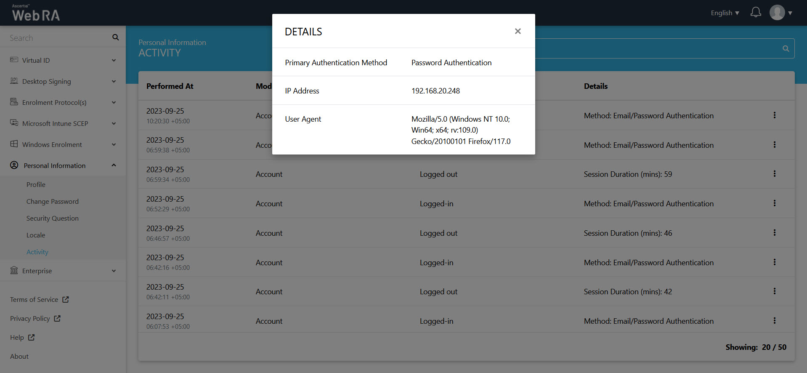807x373 pixels.
Task: Expand the Enterprise menu
Action: pos(63,271)
